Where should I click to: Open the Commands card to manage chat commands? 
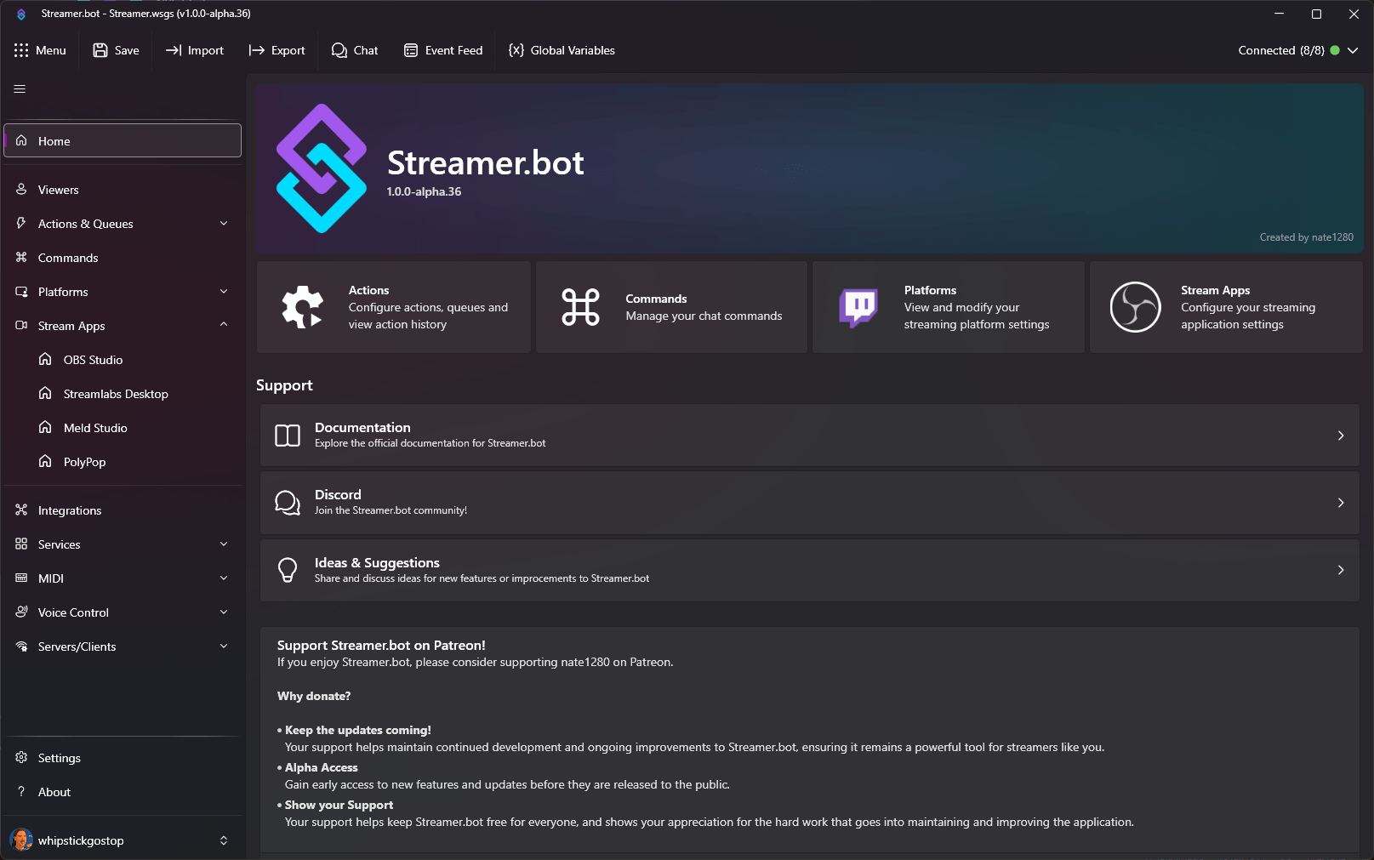(x=670, y=307)
